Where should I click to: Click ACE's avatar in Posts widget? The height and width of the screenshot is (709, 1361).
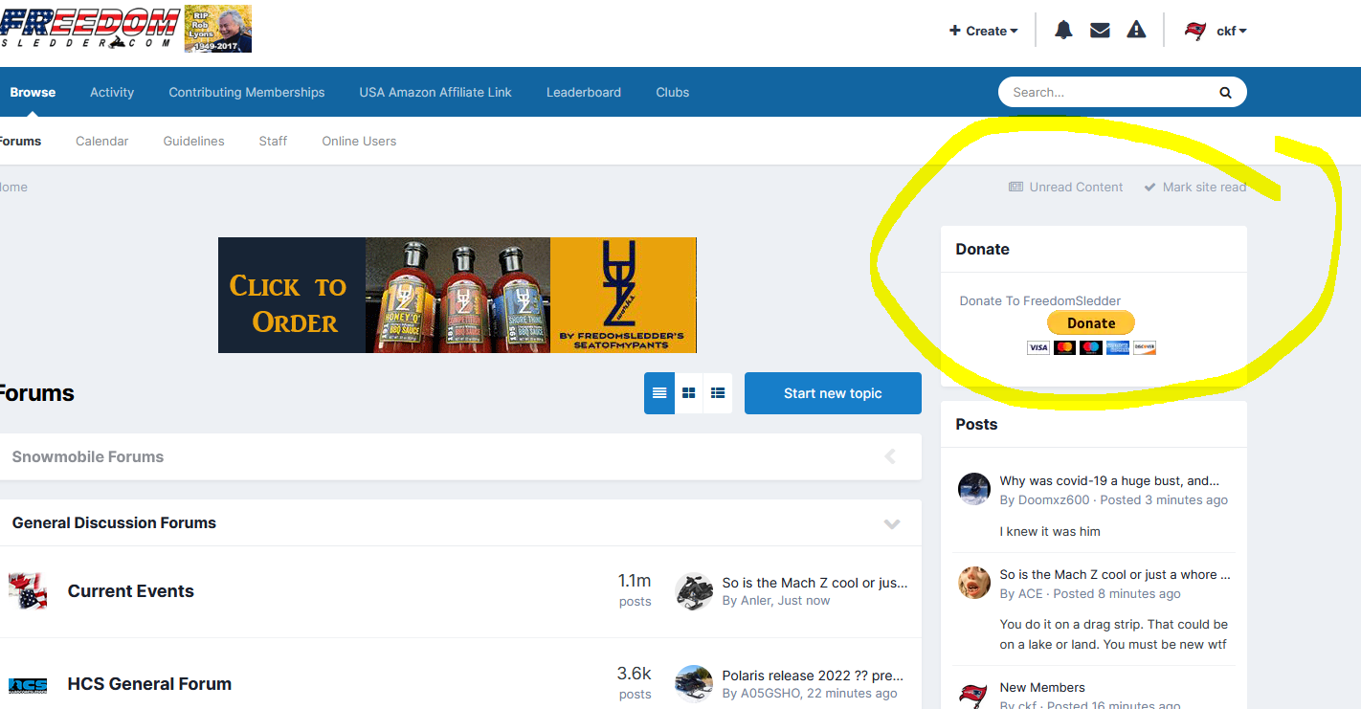click(x=974, y=582)
